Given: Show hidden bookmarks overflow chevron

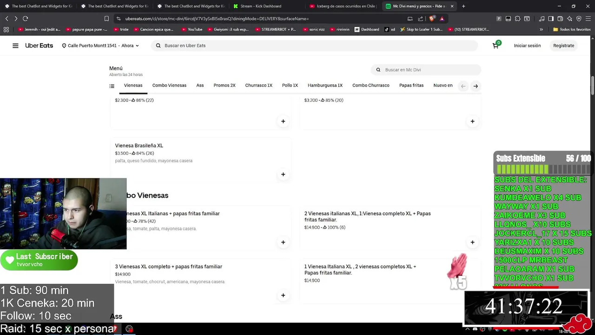Looking at the screenshot, I should tap(541, 29).
